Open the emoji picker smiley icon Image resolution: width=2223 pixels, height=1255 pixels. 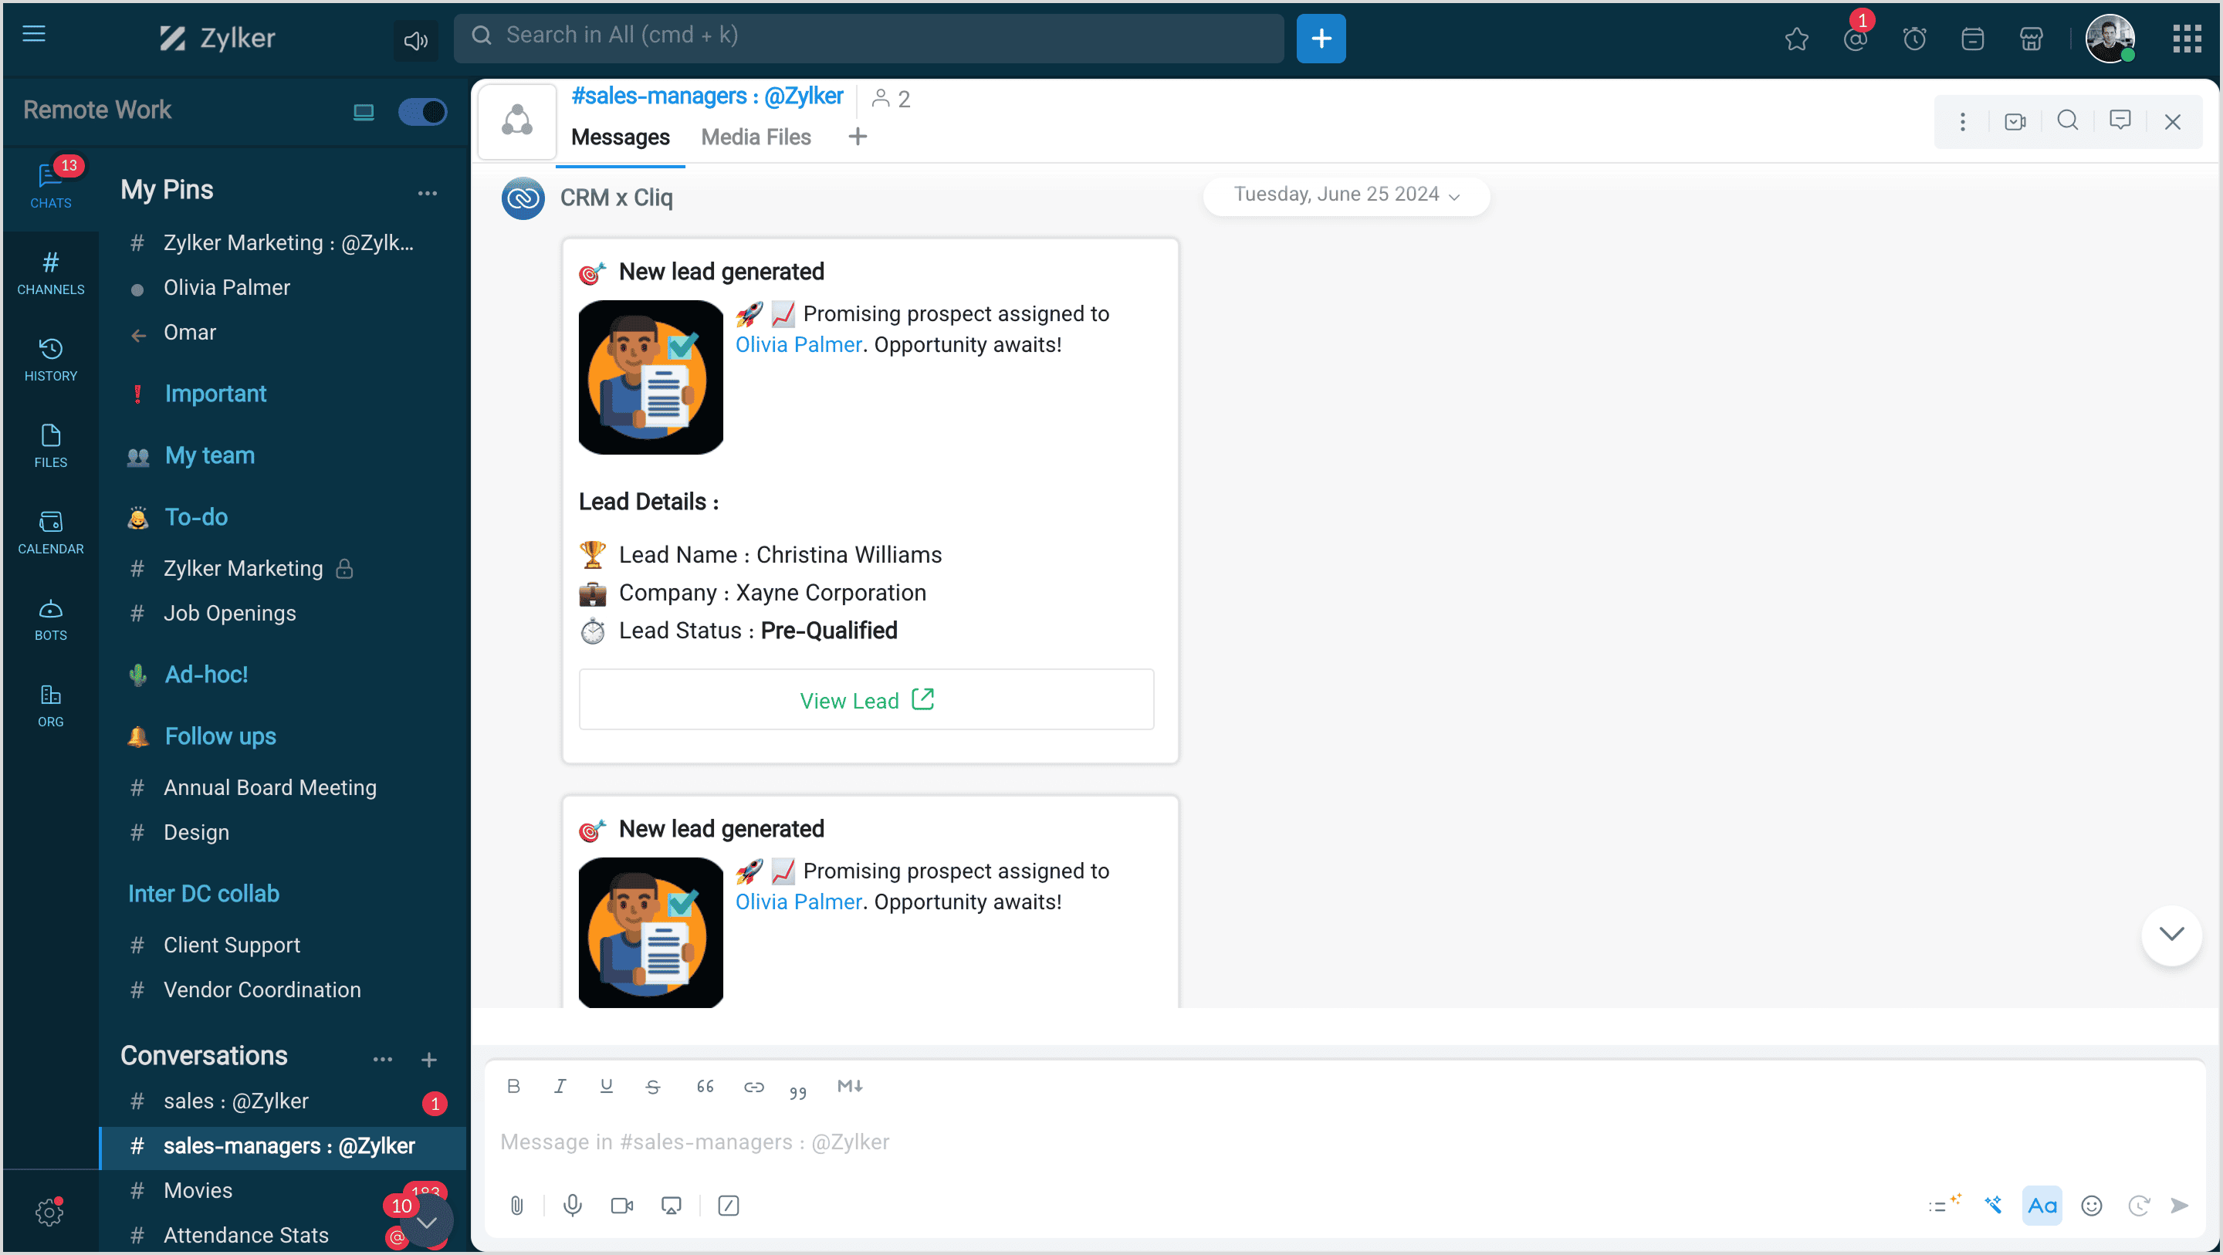tap(2091, 1205)
